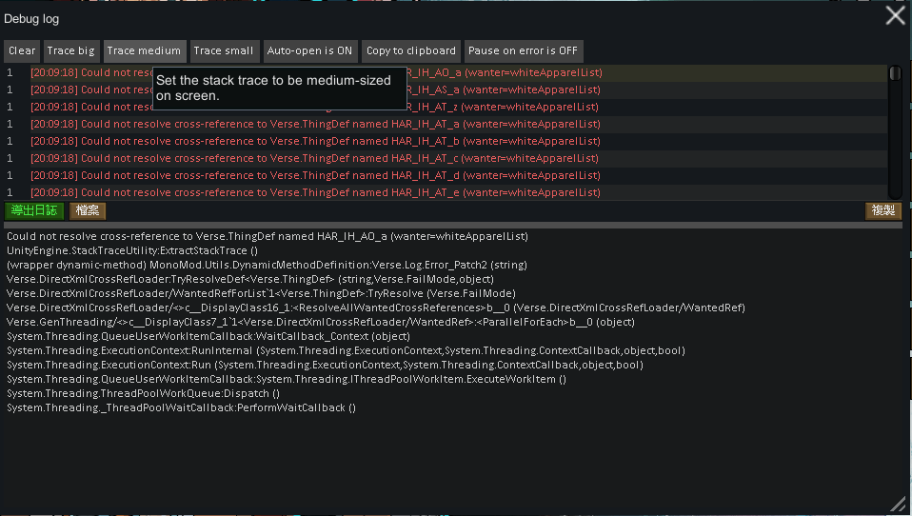Click the Clear log button
The image size is (912, 516).
point(22,51)
